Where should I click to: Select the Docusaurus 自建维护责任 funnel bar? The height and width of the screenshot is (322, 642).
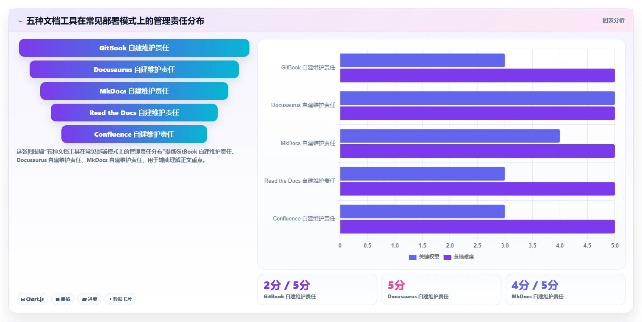[134, 69]
